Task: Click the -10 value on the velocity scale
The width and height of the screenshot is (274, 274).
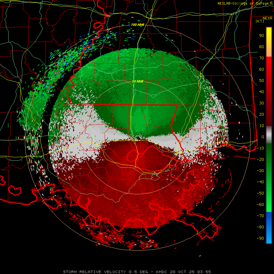Action: 260,148
